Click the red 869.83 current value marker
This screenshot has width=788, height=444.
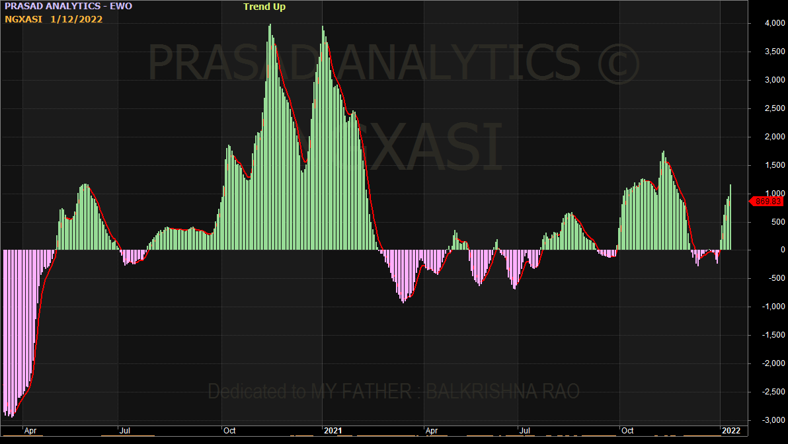[768, 202]
